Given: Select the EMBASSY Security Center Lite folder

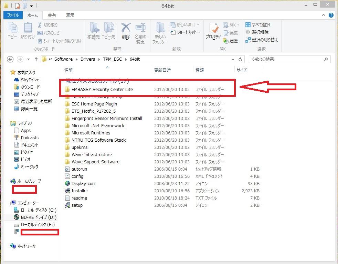Looking at the screenshot, I should point(99,89).
